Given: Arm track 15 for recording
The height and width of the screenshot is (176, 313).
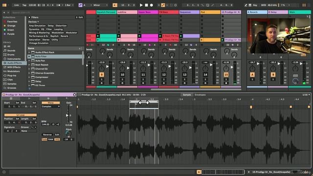Looking at the screenshot, I should [226, 83].
